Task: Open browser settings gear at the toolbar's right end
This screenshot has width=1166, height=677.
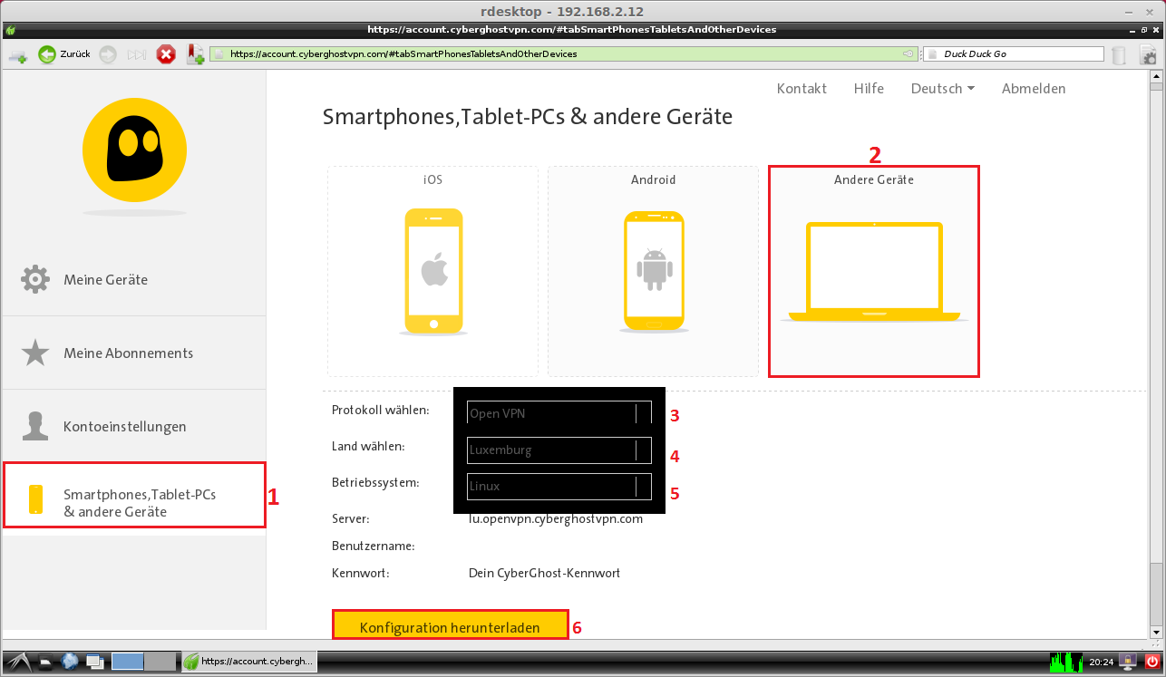Action: (x=1149, y=54)
